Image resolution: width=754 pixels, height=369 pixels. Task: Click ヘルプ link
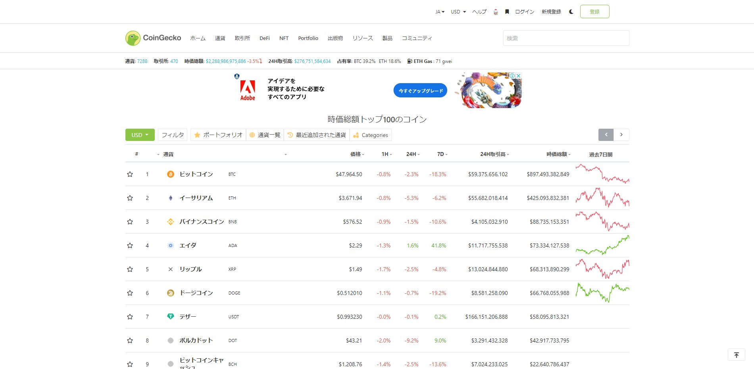[x=479, y=12]
